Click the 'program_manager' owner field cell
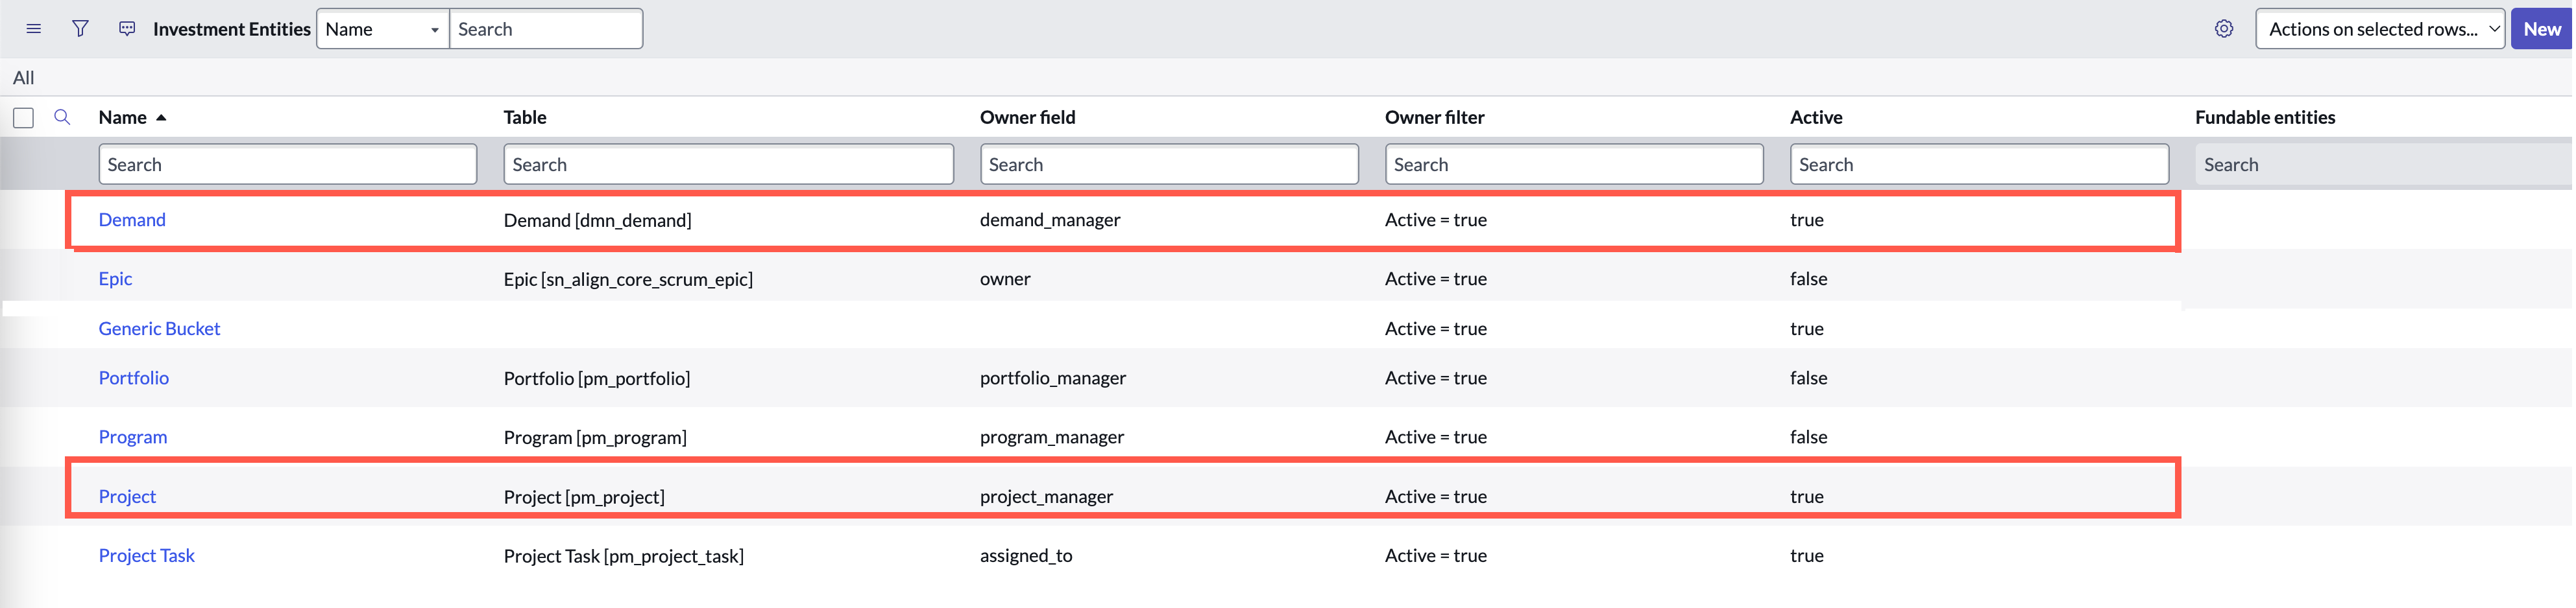Image resolution: width=2576 pixels, height=608 pixels. (1052, 438)
